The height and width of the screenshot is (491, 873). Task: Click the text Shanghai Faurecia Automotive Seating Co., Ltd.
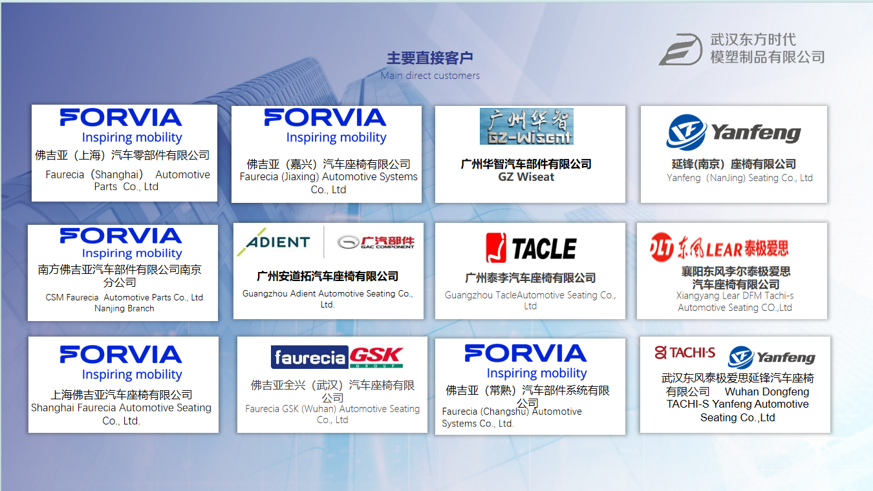coord(121,414)
